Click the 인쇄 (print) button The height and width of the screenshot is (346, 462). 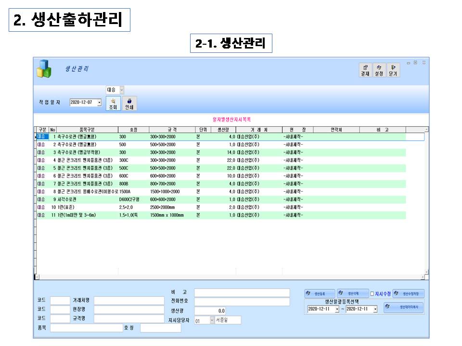click(129, 104)
